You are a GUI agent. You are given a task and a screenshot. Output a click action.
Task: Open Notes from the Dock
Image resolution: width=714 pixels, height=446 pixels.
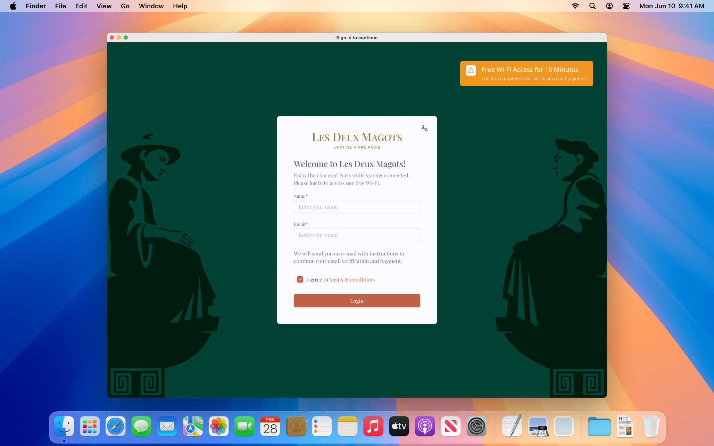[x=348, y=426]
